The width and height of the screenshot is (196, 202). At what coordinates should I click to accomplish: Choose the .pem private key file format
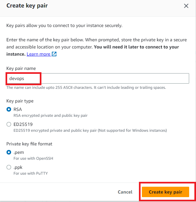pos(9,152)
